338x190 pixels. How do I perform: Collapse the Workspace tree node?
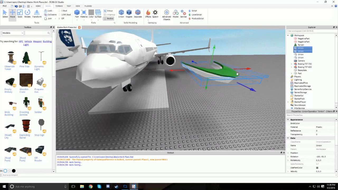(x=288, y=35)
